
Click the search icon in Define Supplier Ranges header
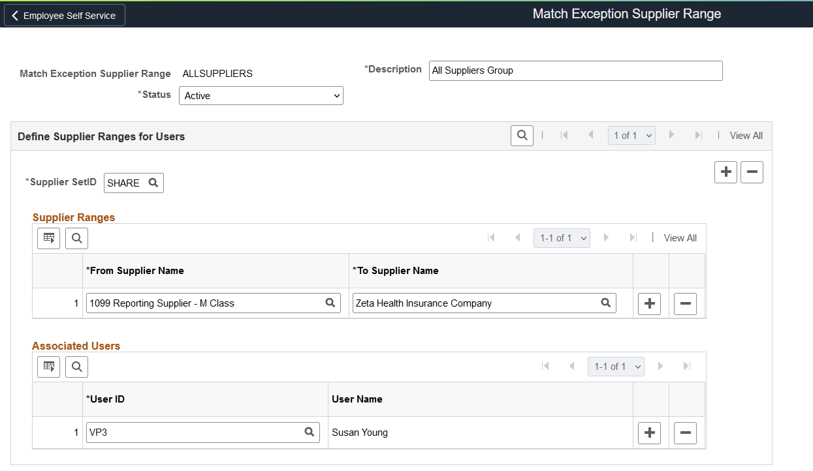click(x=522, y=136)
